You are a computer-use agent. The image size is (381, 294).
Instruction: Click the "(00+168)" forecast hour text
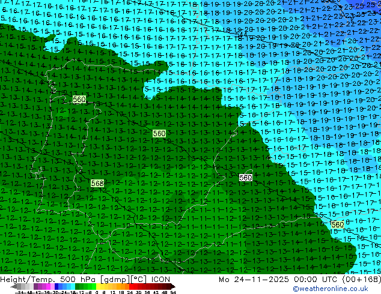pos(362,280)
